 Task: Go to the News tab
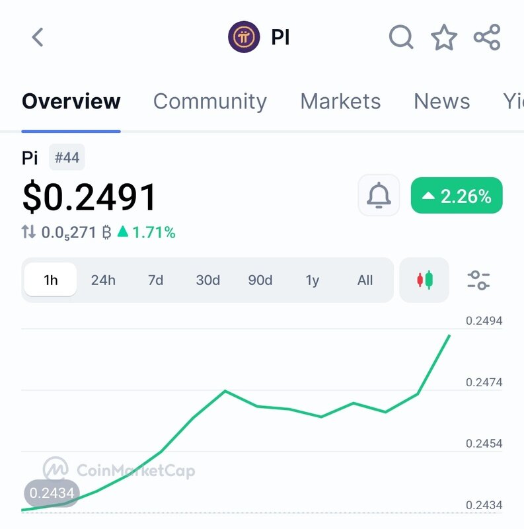[441, 101]
